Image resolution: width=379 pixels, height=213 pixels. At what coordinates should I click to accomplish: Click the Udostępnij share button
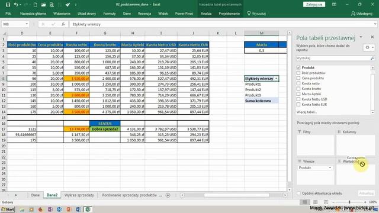tap(362, 14)
